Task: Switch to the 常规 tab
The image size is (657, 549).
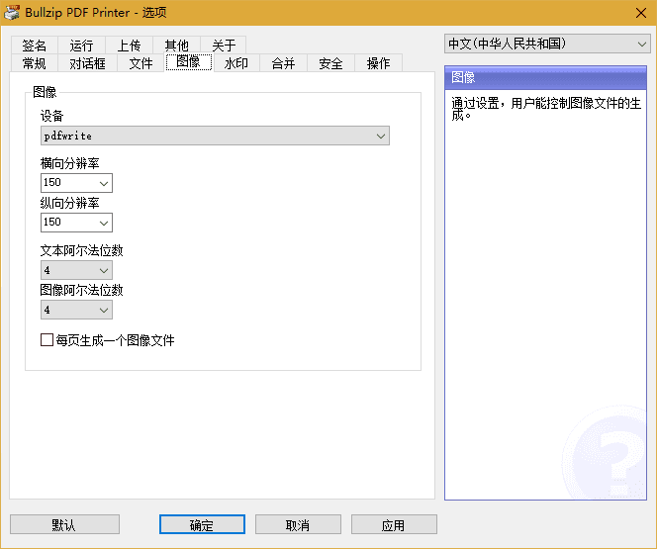Action: point(35,63)
